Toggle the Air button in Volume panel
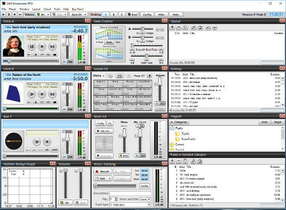Image resolution: width=286 pixels, height=210 pixels. coord(66,203)
